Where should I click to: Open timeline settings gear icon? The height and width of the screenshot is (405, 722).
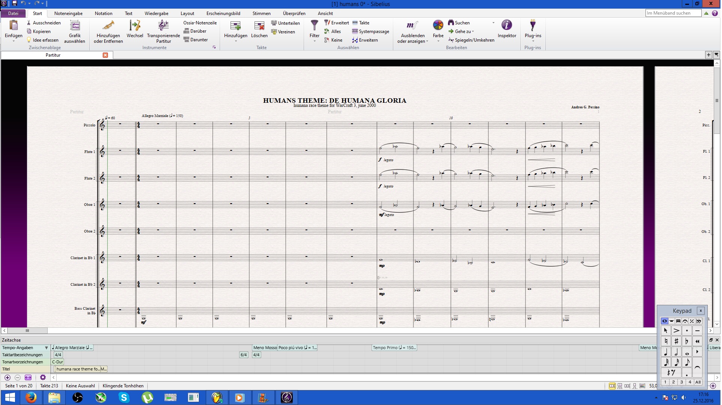click(43, 378)
